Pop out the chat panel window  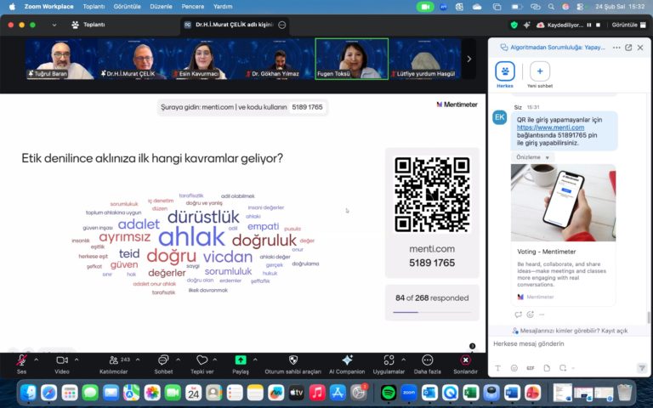628,48
